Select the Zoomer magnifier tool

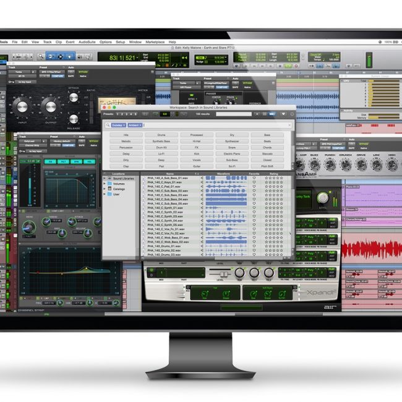[41, 57]
